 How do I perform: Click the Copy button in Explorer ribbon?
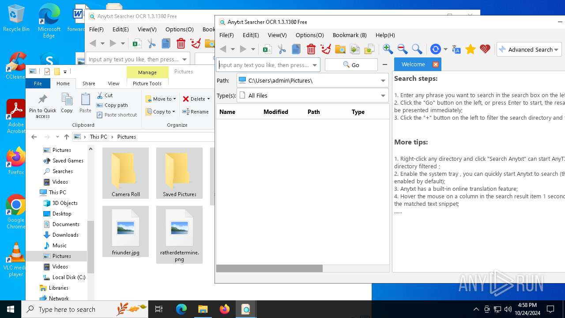click(x=67, y=103)
